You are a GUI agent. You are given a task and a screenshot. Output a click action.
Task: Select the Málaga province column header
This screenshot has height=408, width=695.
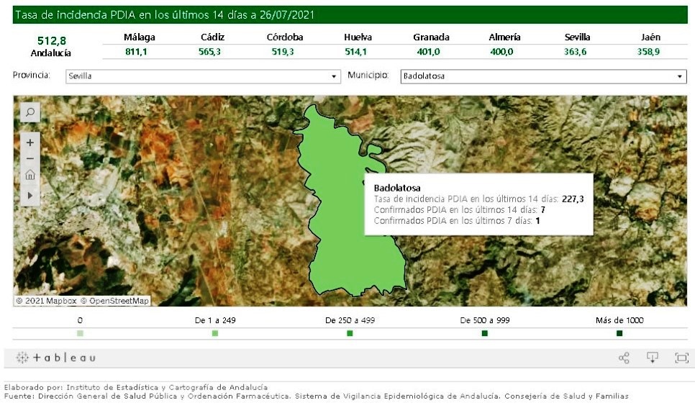click(x=140, y=37)
